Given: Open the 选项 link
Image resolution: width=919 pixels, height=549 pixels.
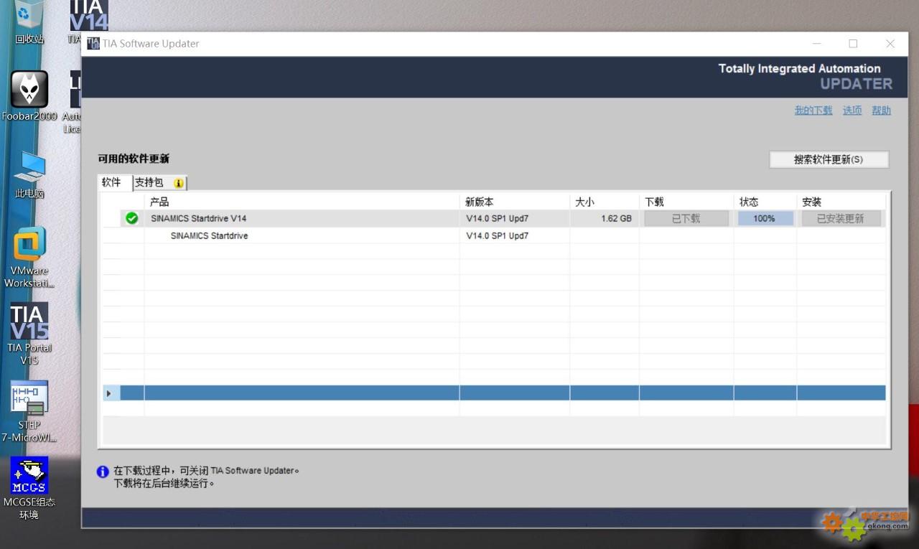Looking at the screenshot, I should tap(852, 111).
